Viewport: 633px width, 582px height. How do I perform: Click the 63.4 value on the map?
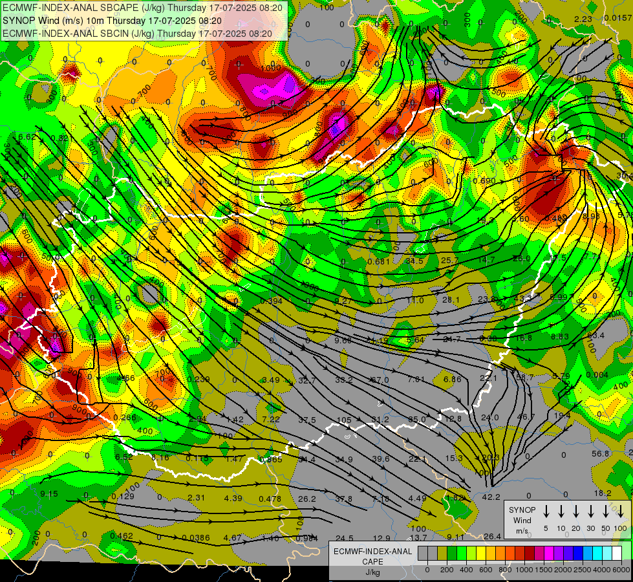coord(596,335)
